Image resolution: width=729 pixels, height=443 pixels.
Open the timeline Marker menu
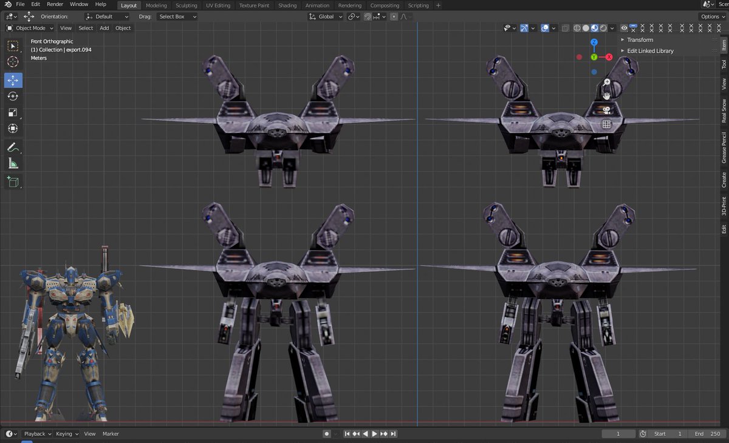pyautogui.click(x=111, y=434)
